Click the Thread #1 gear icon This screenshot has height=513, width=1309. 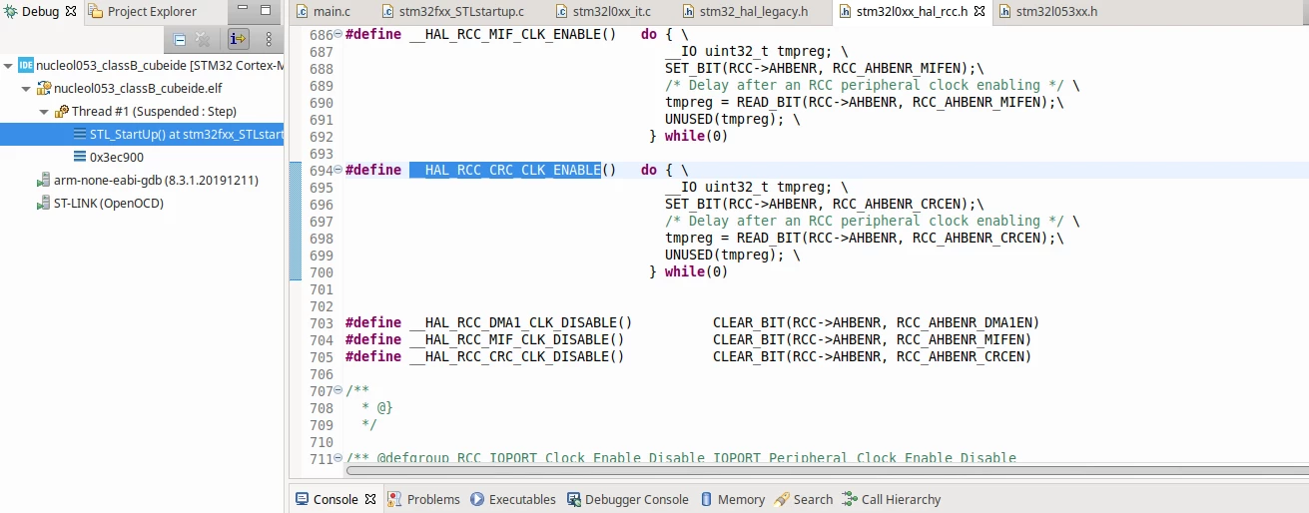pos(61,111)
